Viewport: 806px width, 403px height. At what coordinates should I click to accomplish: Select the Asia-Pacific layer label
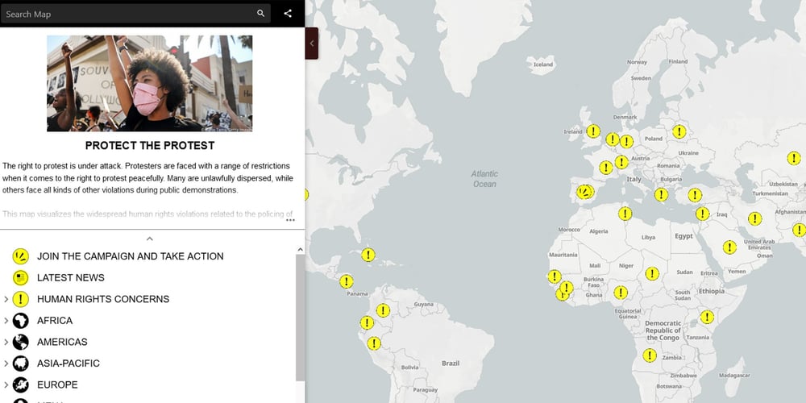[x=69, y=364]
